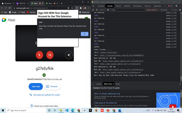This screenshot has height=113, width=182.
Task: Open DevTools settings gear
Action: [176, 6]
